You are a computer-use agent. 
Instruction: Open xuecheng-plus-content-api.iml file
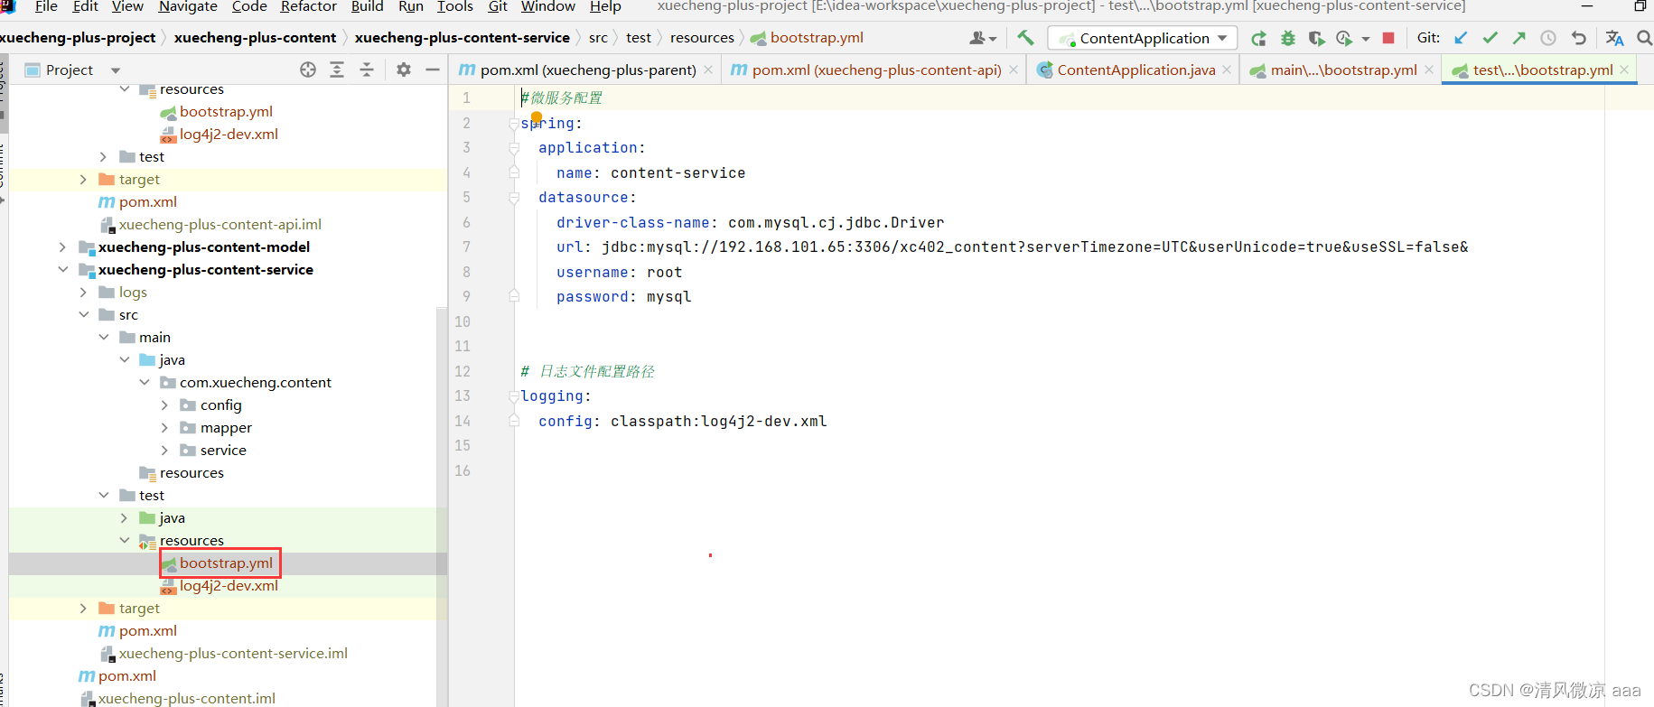click(220, 224)
